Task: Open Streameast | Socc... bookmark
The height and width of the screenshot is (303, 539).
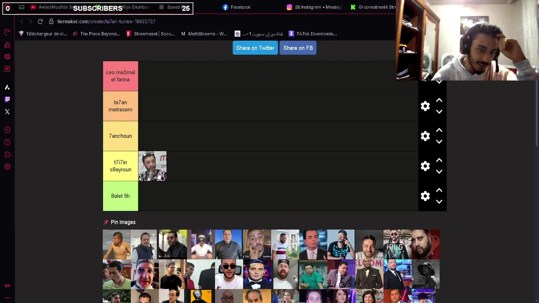Action: tap(150, 34)
